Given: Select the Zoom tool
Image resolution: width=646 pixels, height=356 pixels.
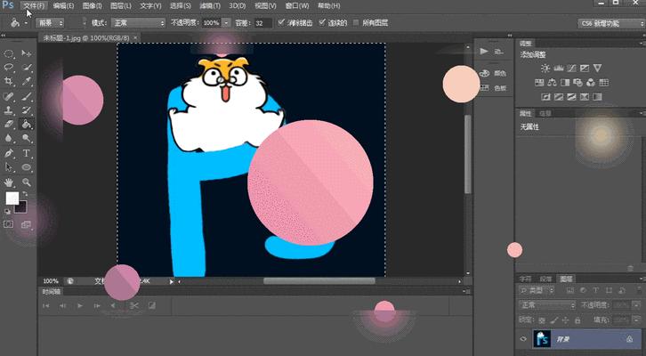Looking at the screenshot, I should (27, 182).
